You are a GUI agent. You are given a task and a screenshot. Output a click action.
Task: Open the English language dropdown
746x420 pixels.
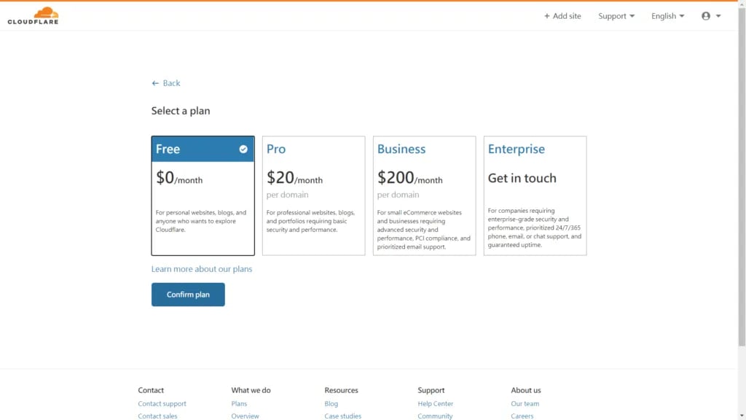coord(667,16)
